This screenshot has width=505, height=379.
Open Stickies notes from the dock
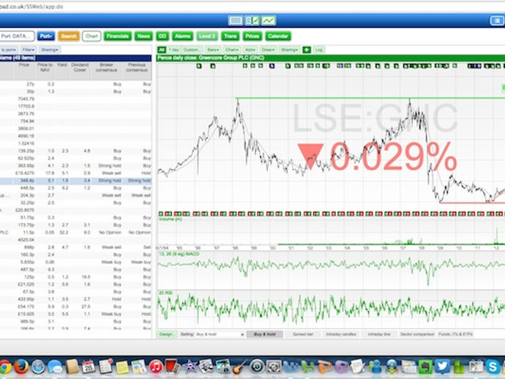point(122,367)
